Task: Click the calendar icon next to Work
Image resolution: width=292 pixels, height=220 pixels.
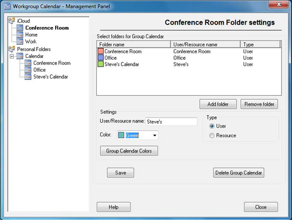Action: coord(19,42)
